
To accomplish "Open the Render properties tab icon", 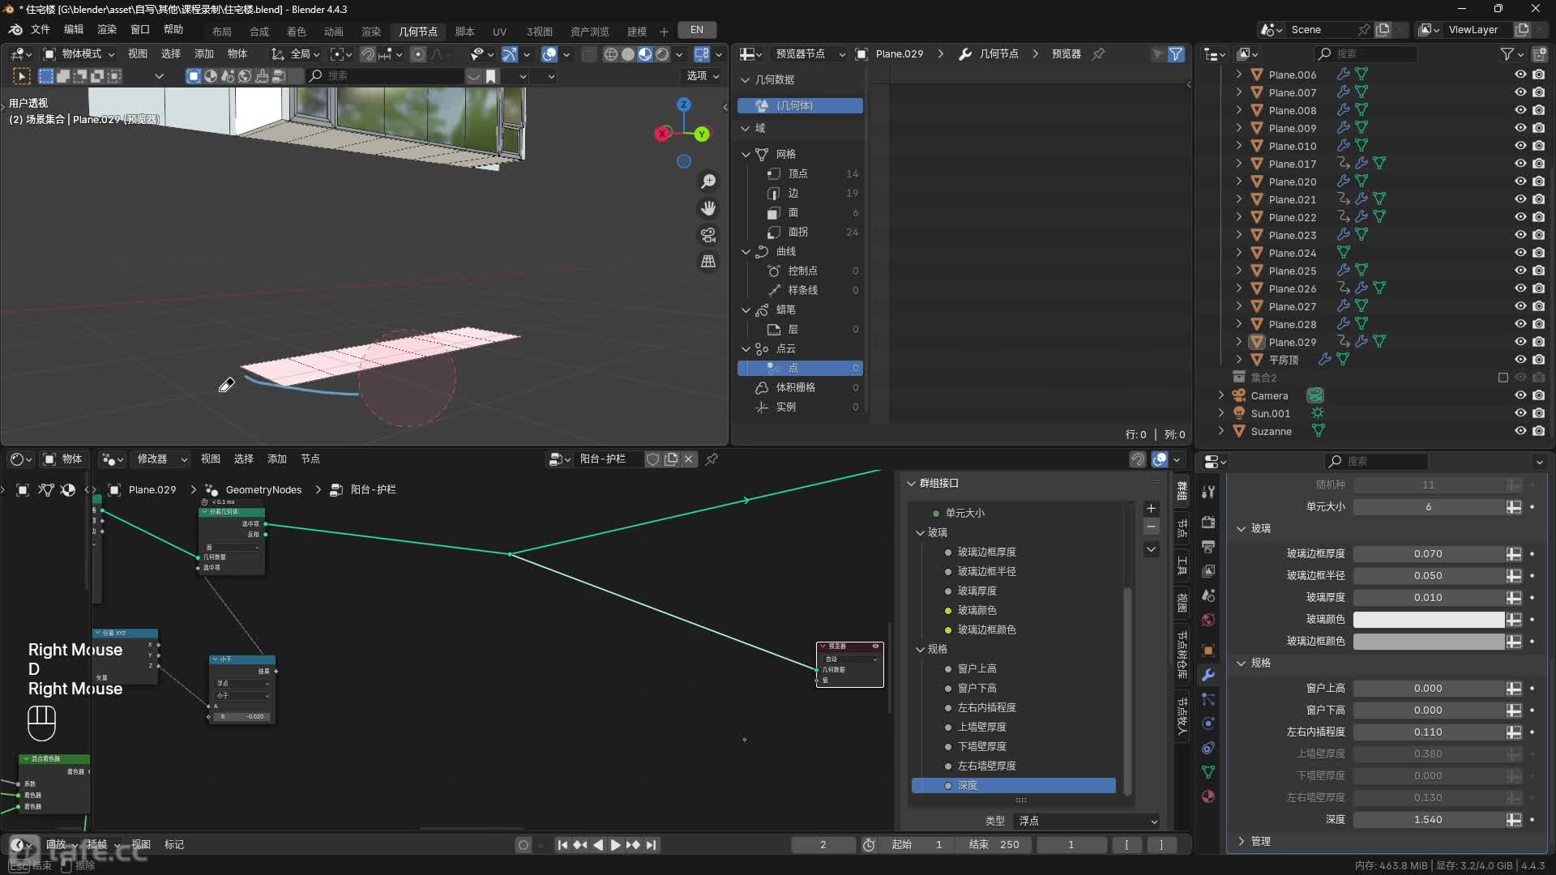I will [1208, 522].
